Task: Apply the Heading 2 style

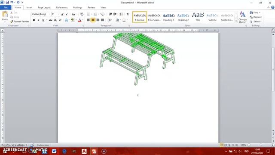Action: (x=183, y=17)
